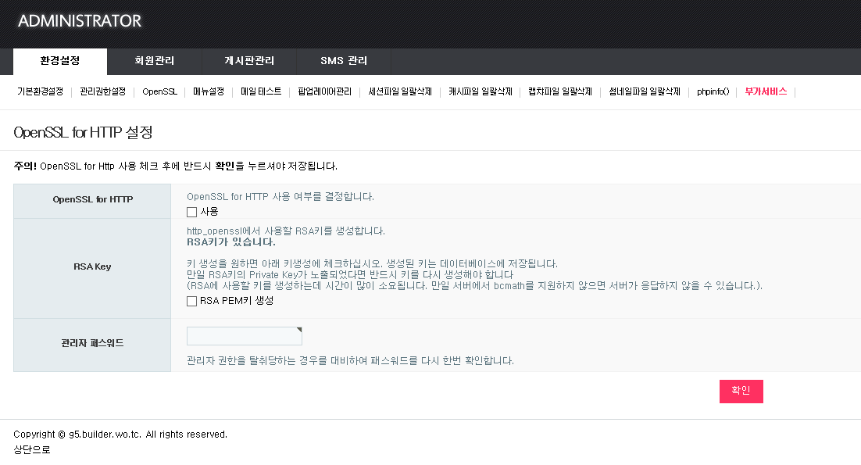
Task: Click the ADMINISTRATOR logo
Action: coord(80,21)
